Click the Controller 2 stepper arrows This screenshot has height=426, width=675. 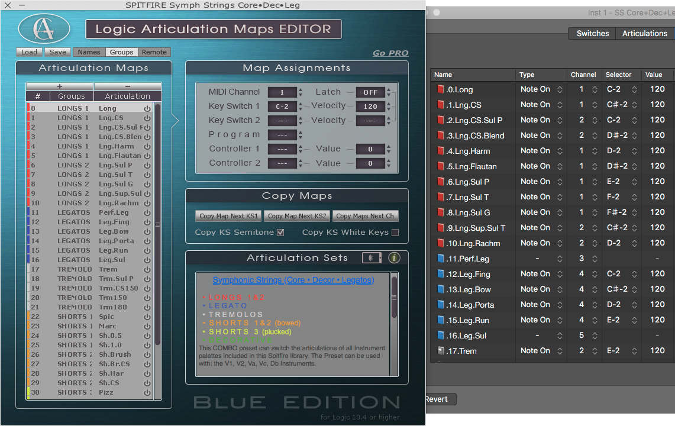[x=301, y=163]
